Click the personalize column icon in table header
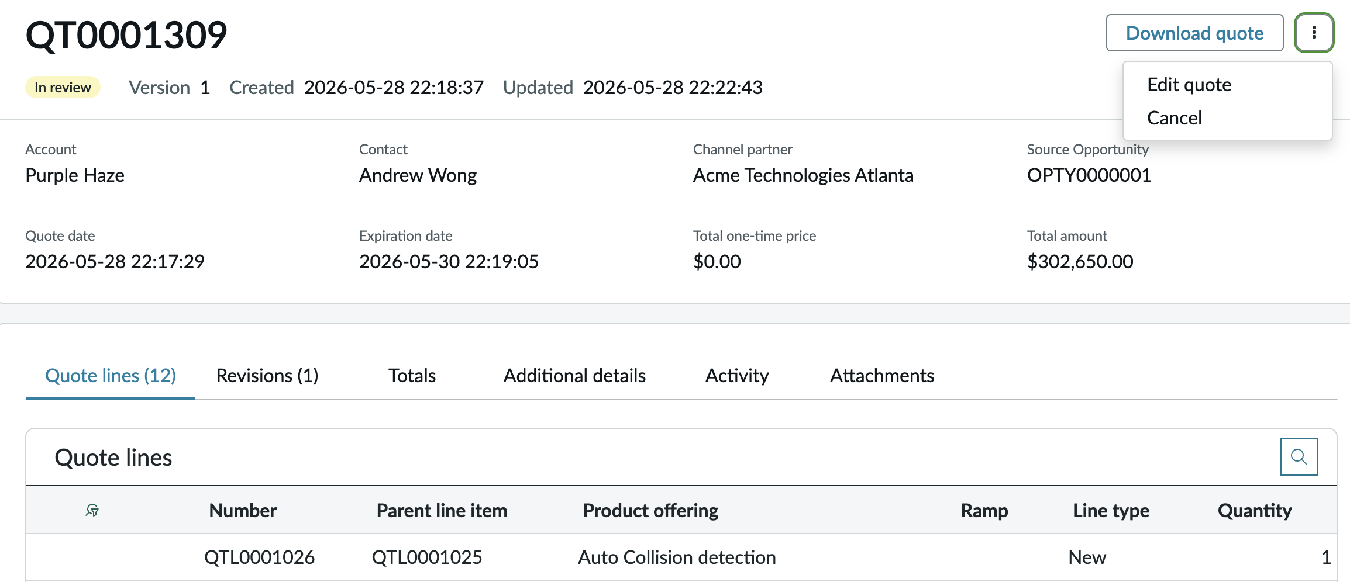This screenshot has height=582, width=1350. [x=92, y=511]
